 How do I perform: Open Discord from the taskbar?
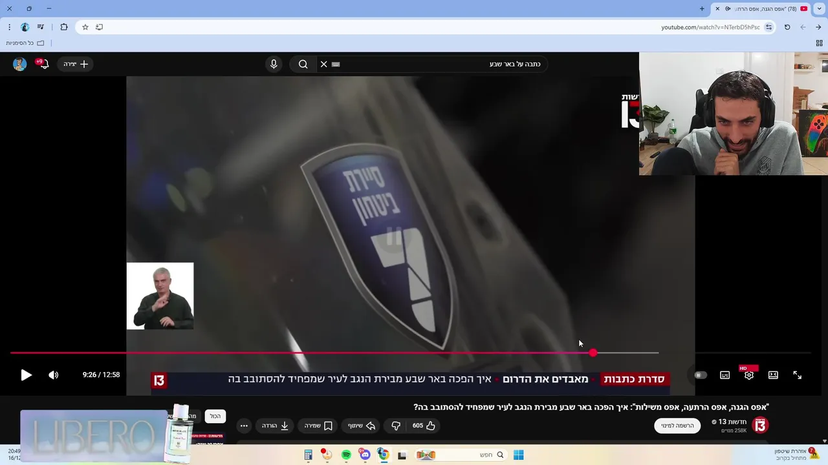point(365,455)
